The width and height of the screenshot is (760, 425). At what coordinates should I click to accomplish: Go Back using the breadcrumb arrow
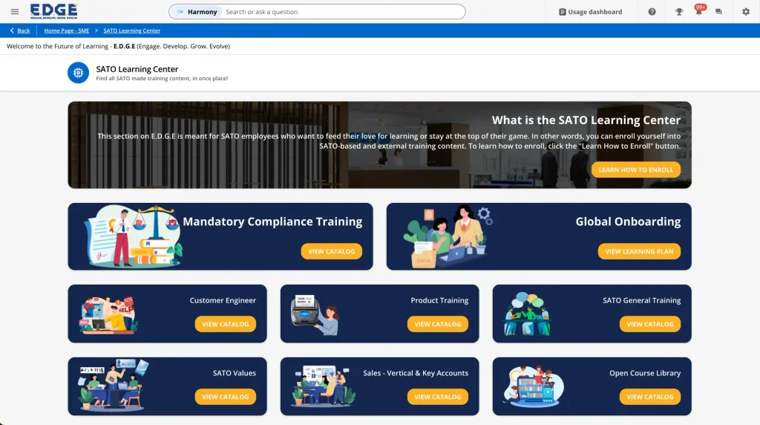pos(20,30)
